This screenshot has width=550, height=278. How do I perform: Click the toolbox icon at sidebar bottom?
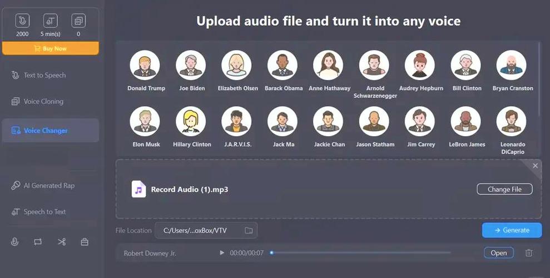pyautogui.click(x=85, y=242)
